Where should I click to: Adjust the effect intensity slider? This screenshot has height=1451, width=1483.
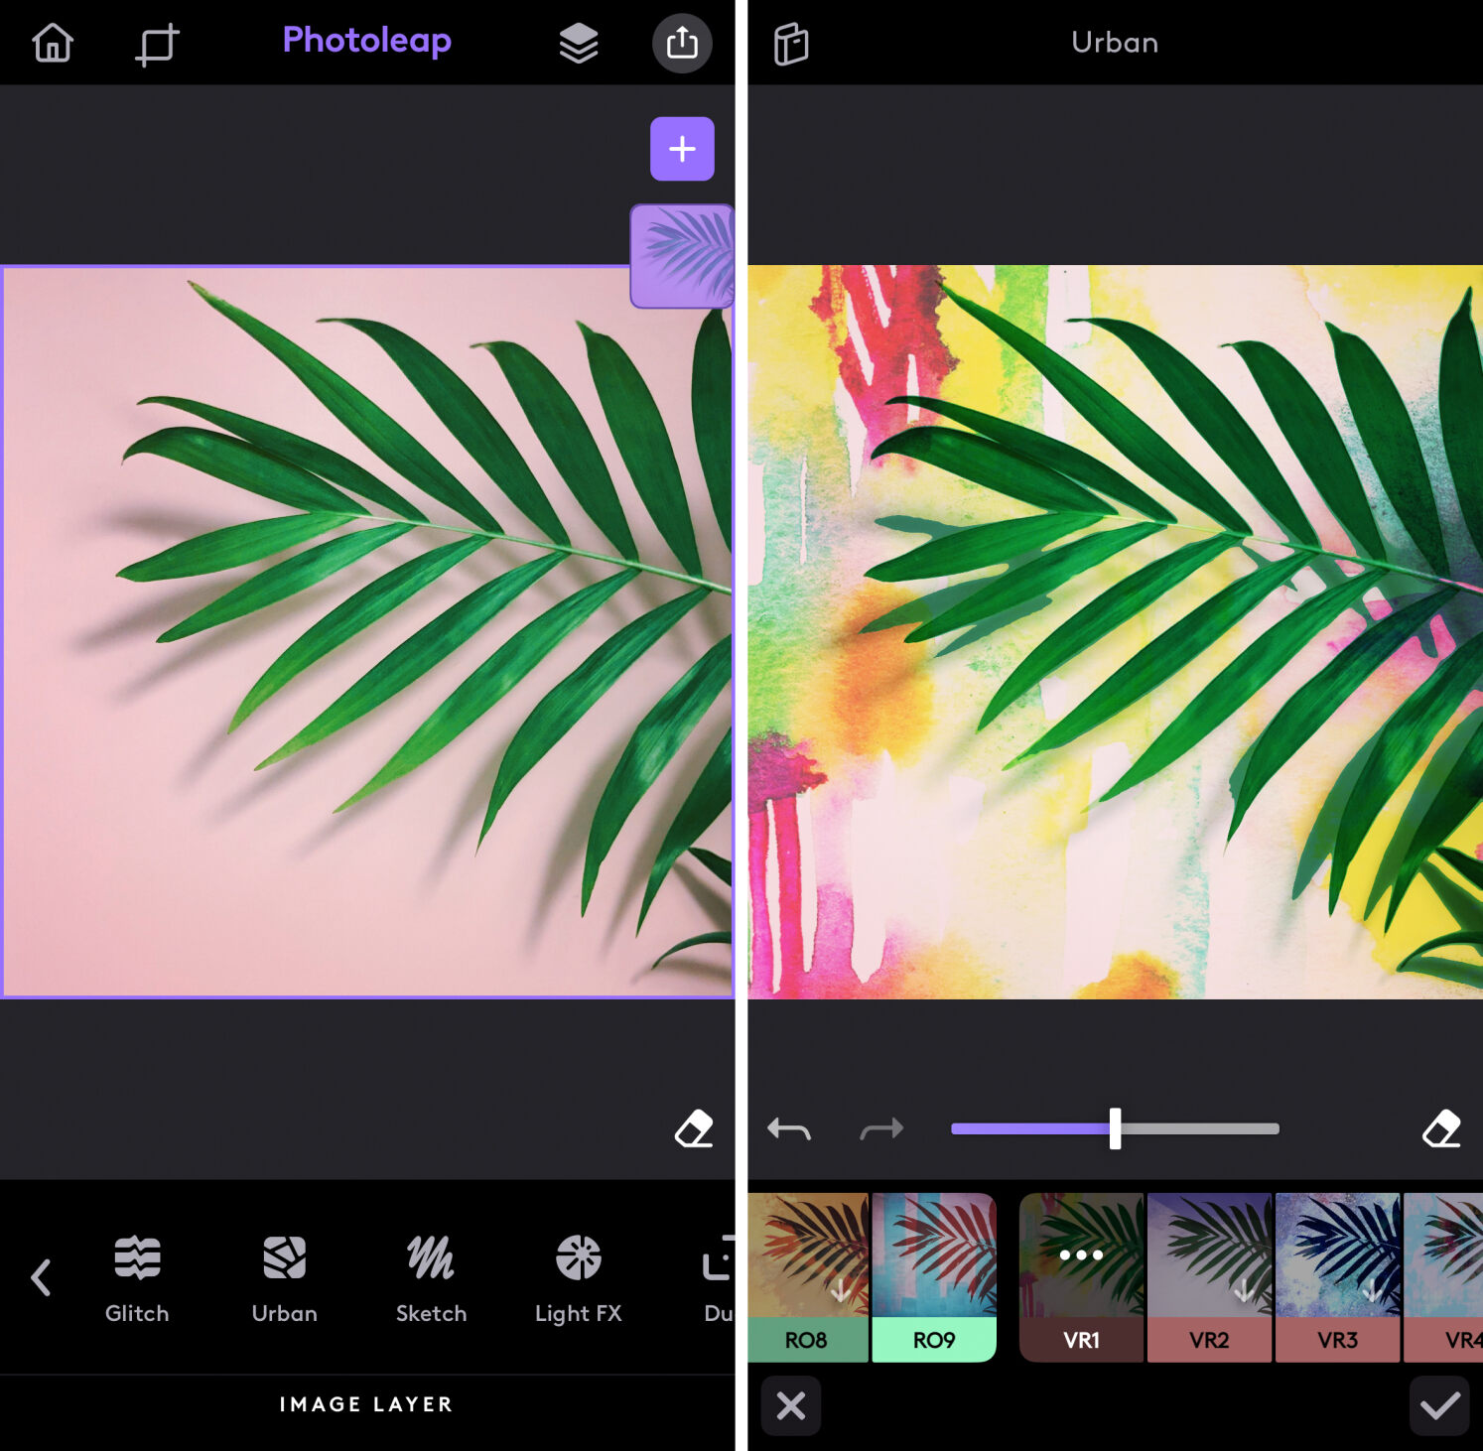pos(1115,1128)
